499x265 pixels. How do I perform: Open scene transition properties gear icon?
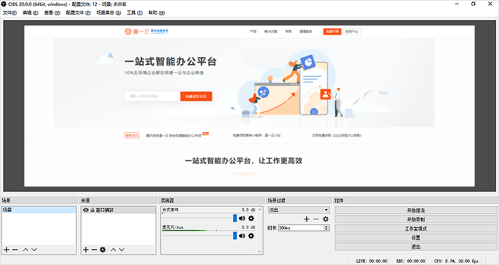(326, 219)
